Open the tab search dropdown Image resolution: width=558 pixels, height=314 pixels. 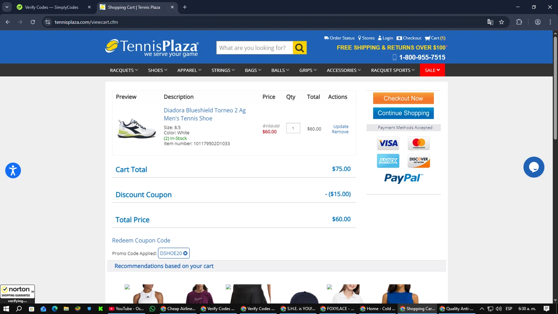pos(7,7)
